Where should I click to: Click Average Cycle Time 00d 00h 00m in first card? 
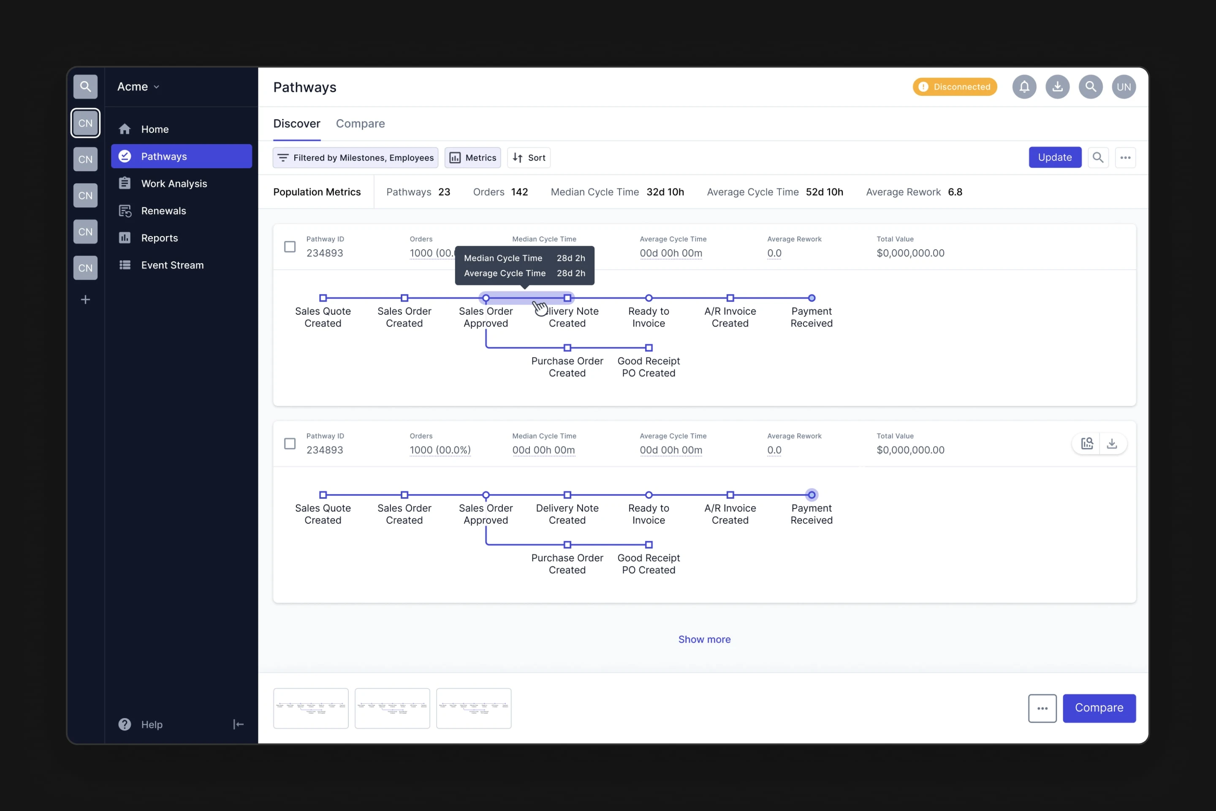tap(670, 253)
